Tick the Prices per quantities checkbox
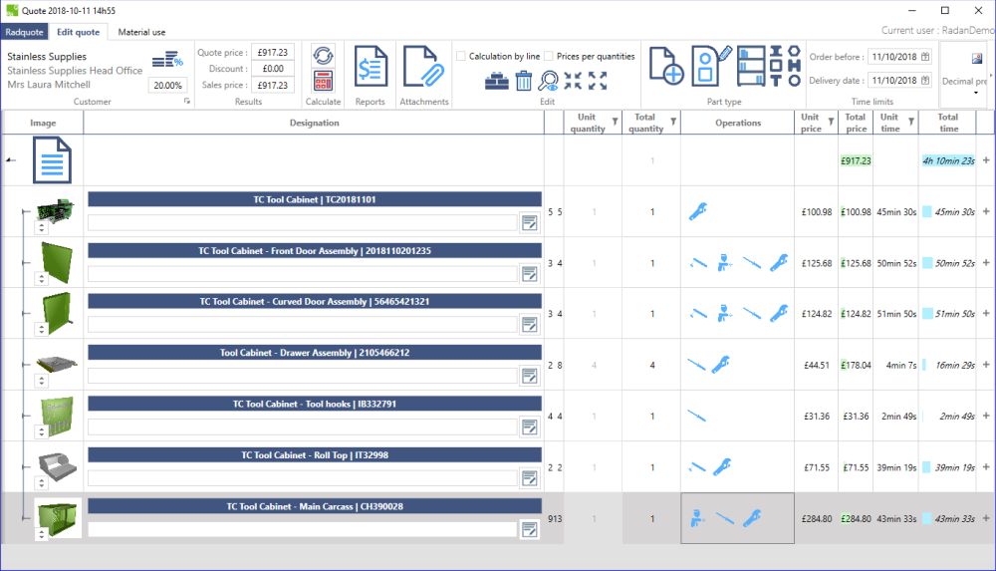Screen dimensions: 996x571 (x=549, y=57)
